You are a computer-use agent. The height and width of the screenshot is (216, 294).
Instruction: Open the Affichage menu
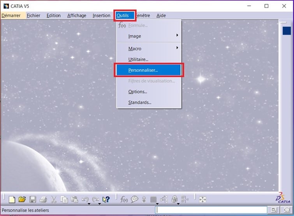[x=77, y=16]
